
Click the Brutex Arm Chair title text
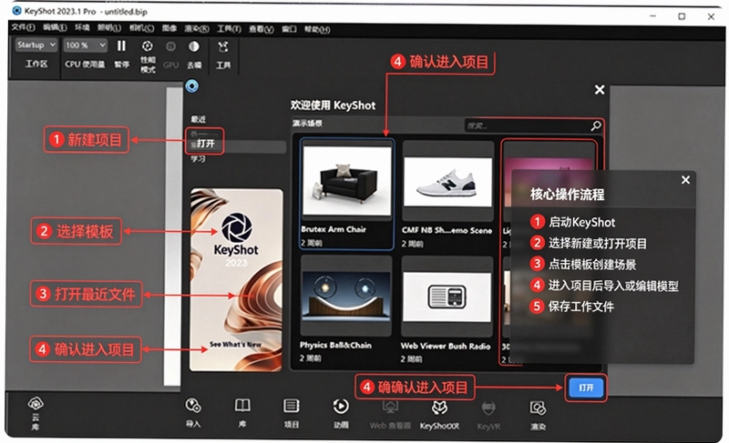(334, 229)
